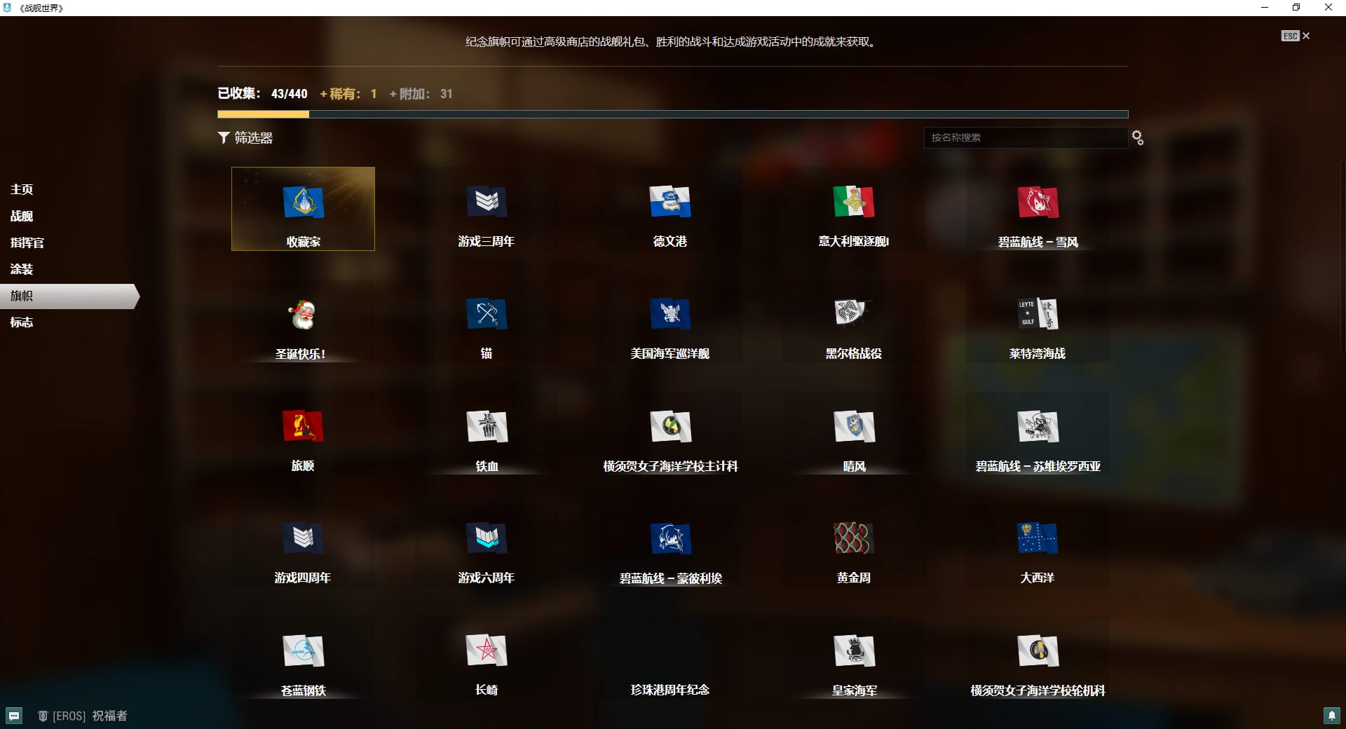
Task: Open chat icon at bottom left
Action: tap(14, 716)
